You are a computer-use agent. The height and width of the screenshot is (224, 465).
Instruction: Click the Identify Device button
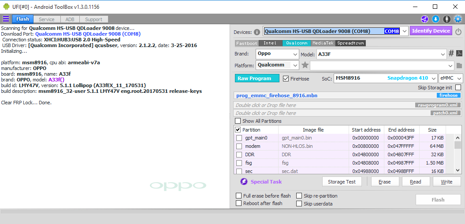[431, 31]
